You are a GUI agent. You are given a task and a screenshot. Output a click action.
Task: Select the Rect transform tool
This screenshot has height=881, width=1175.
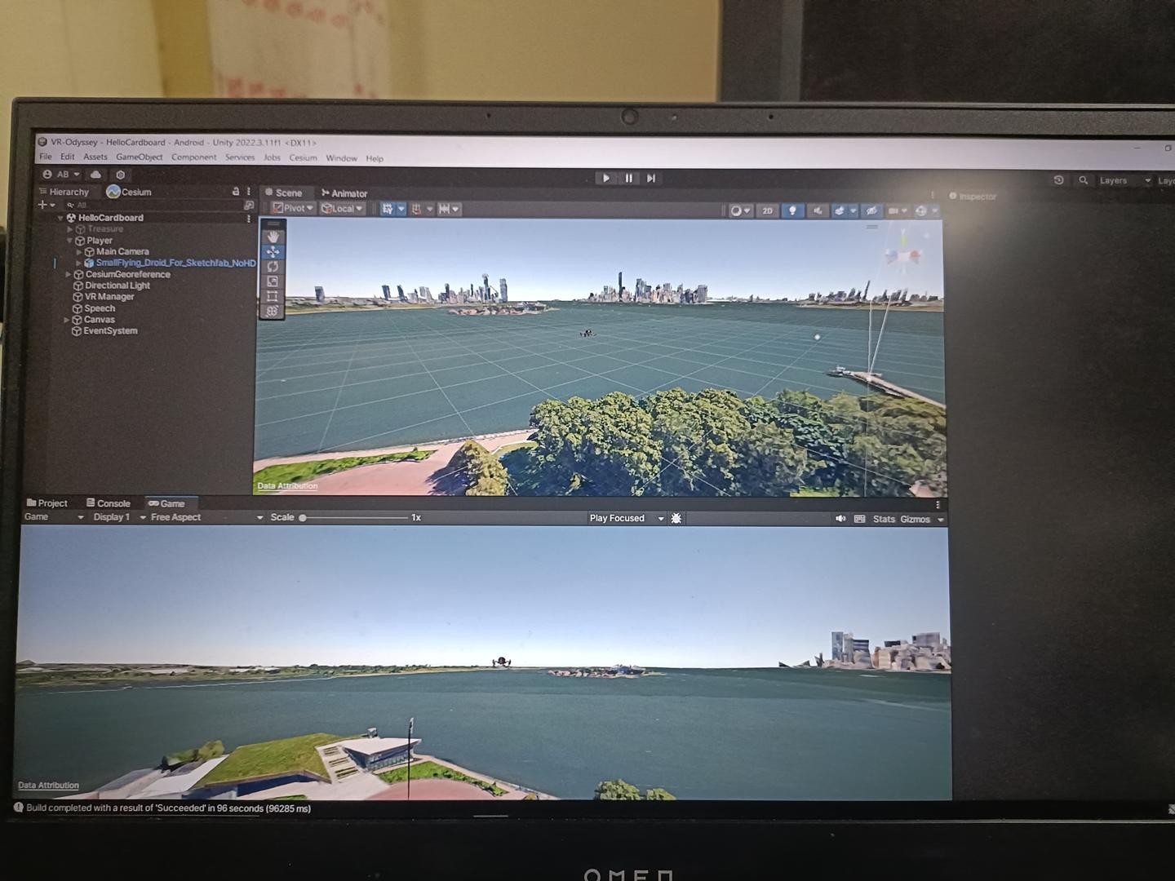click(x=273, y=295)
